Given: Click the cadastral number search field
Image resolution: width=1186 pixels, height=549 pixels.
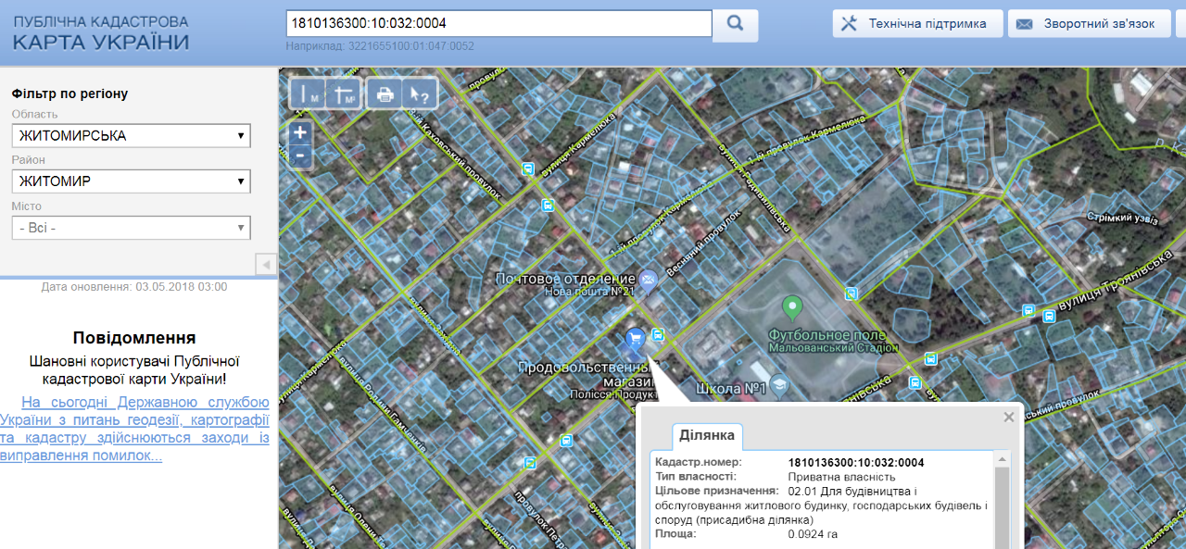Looking at the screenshot, I should (498, 24).
